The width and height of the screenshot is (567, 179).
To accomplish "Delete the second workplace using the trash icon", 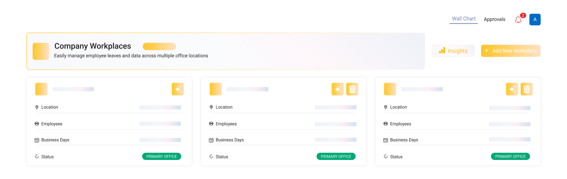I will pyautogui.click(x=352, y=89).
